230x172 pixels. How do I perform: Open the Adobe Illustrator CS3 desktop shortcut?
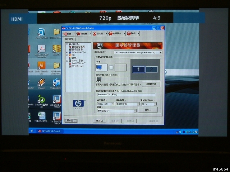(x=42, y=68)
